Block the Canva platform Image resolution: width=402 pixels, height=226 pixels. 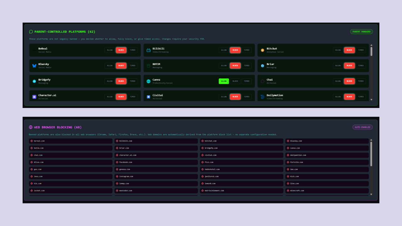tap(235, 81)
